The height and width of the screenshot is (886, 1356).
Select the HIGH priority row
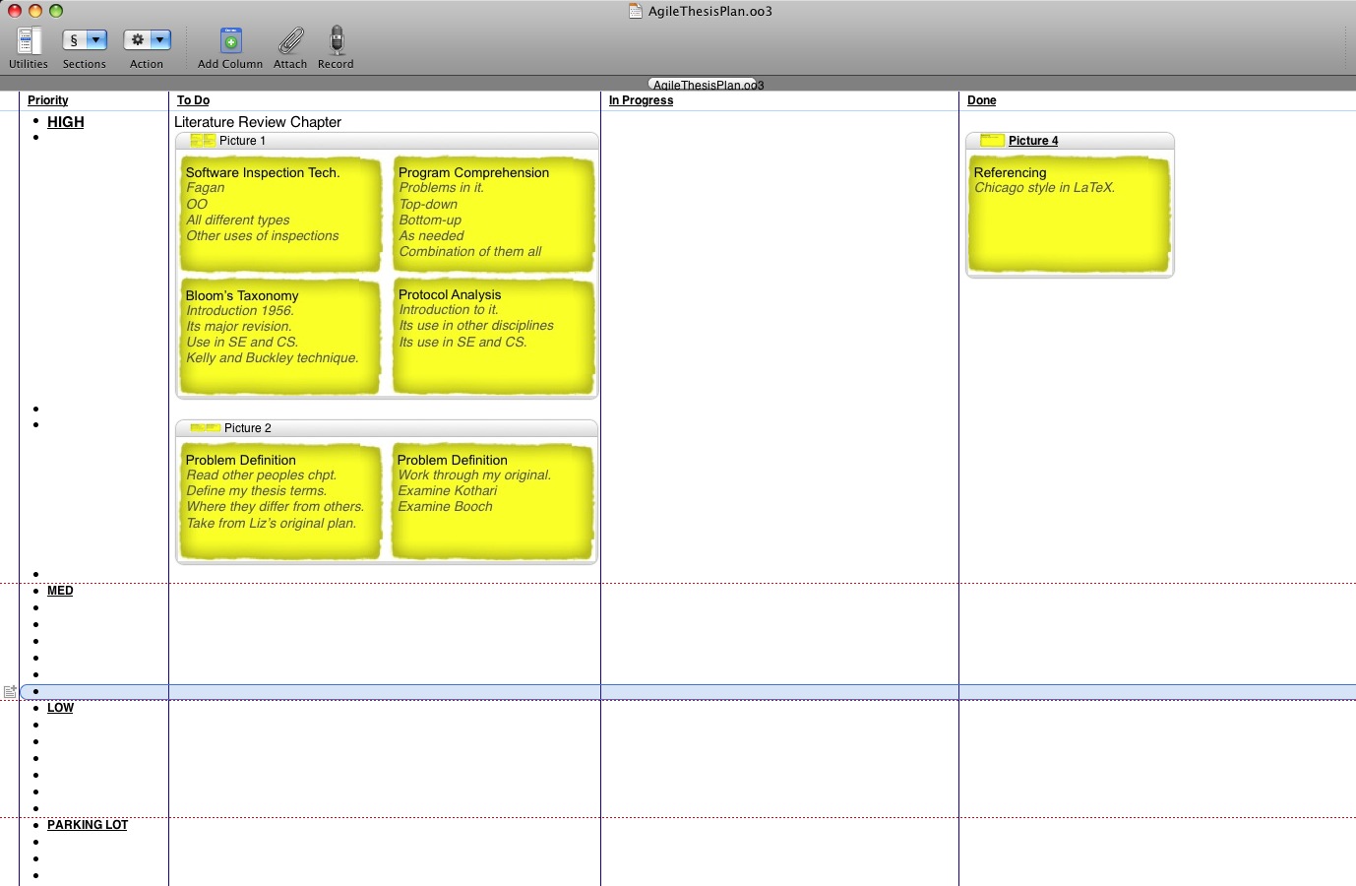click(66, 122)
